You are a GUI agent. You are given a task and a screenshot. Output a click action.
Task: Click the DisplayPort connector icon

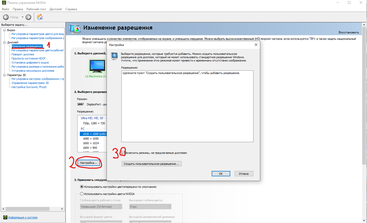81,104
